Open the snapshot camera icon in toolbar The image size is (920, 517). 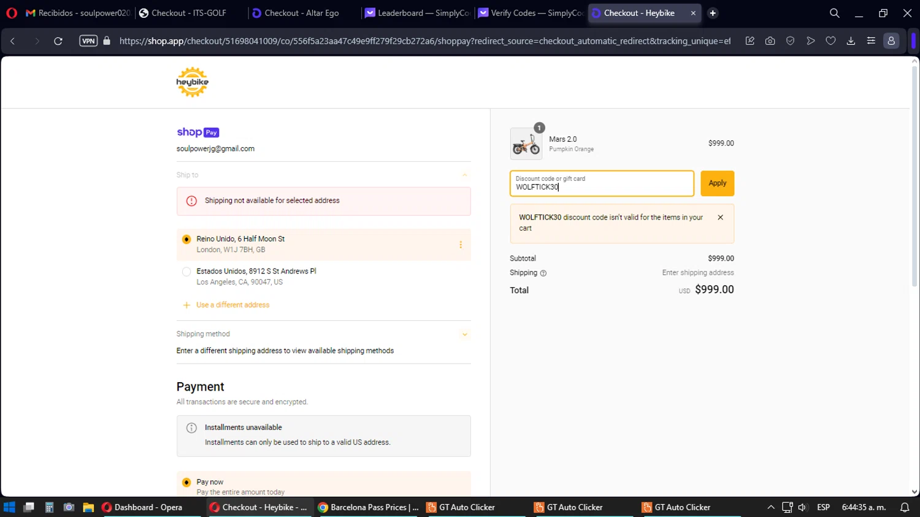pos(770,41)
